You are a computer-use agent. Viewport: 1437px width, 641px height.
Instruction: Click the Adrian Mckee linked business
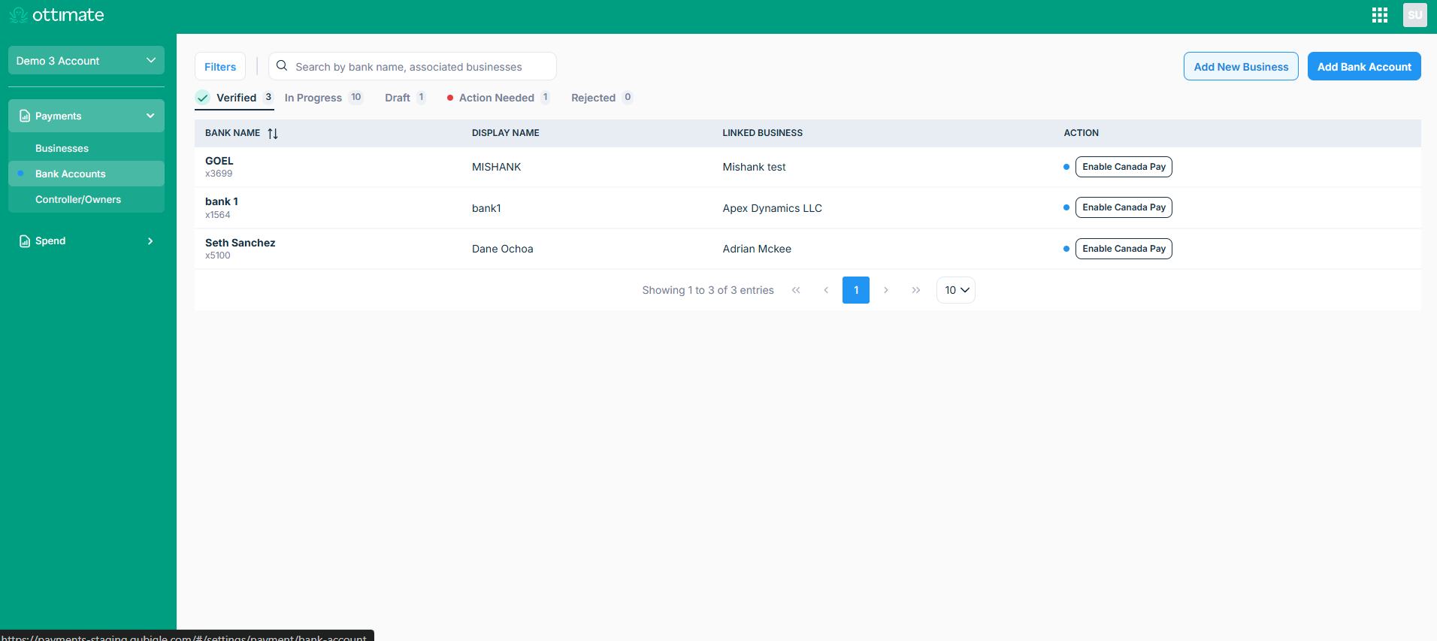point(757,249)
